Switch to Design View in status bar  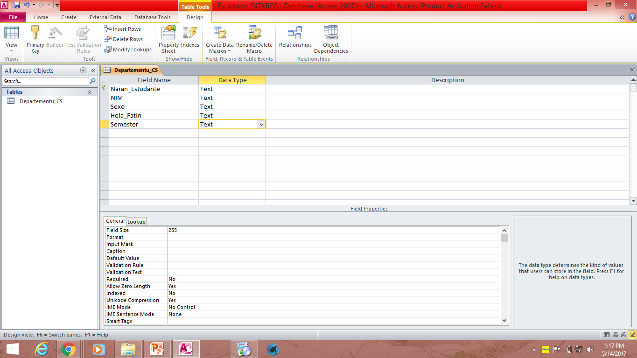click(632, 335)
